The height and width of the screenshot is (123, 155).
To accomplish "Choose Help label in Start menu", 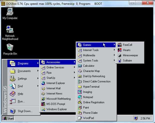I will click(20, 94).
